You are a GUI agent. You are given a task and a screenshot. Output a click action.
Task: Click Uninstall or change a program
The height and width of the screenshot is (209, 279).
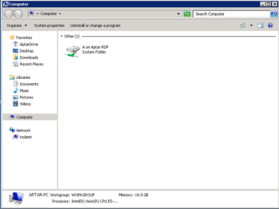click(95, 25)
